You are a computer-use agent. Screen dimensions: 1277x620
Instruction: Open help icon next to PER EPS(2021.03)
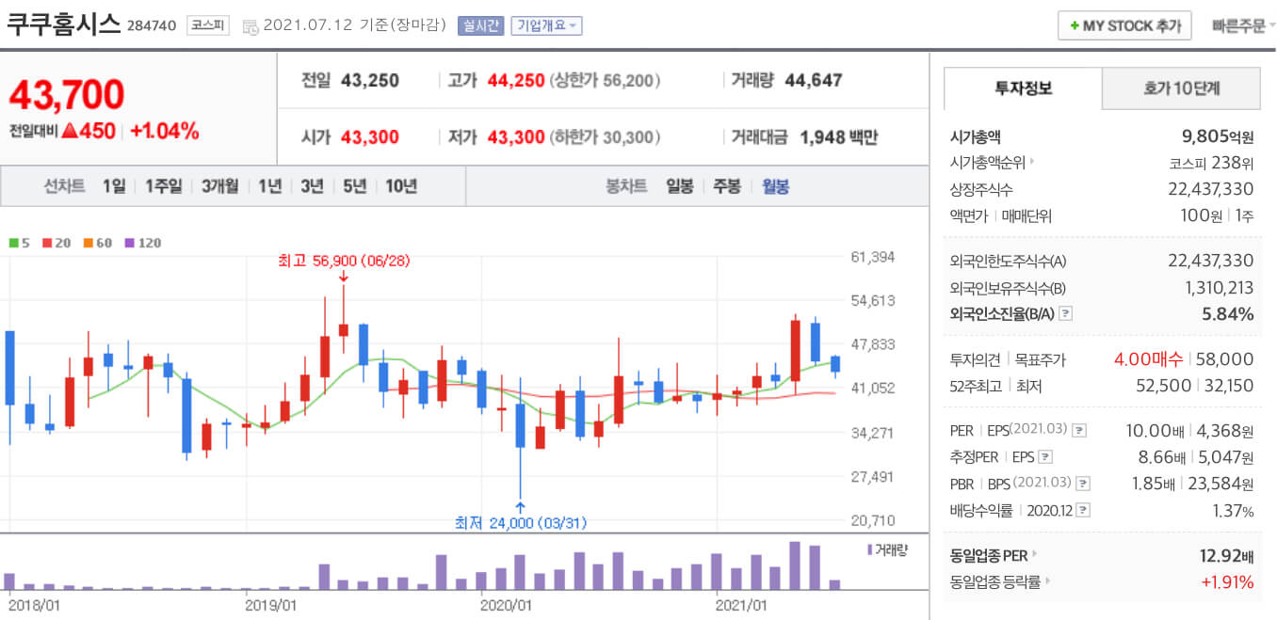tap(1079, 431)
